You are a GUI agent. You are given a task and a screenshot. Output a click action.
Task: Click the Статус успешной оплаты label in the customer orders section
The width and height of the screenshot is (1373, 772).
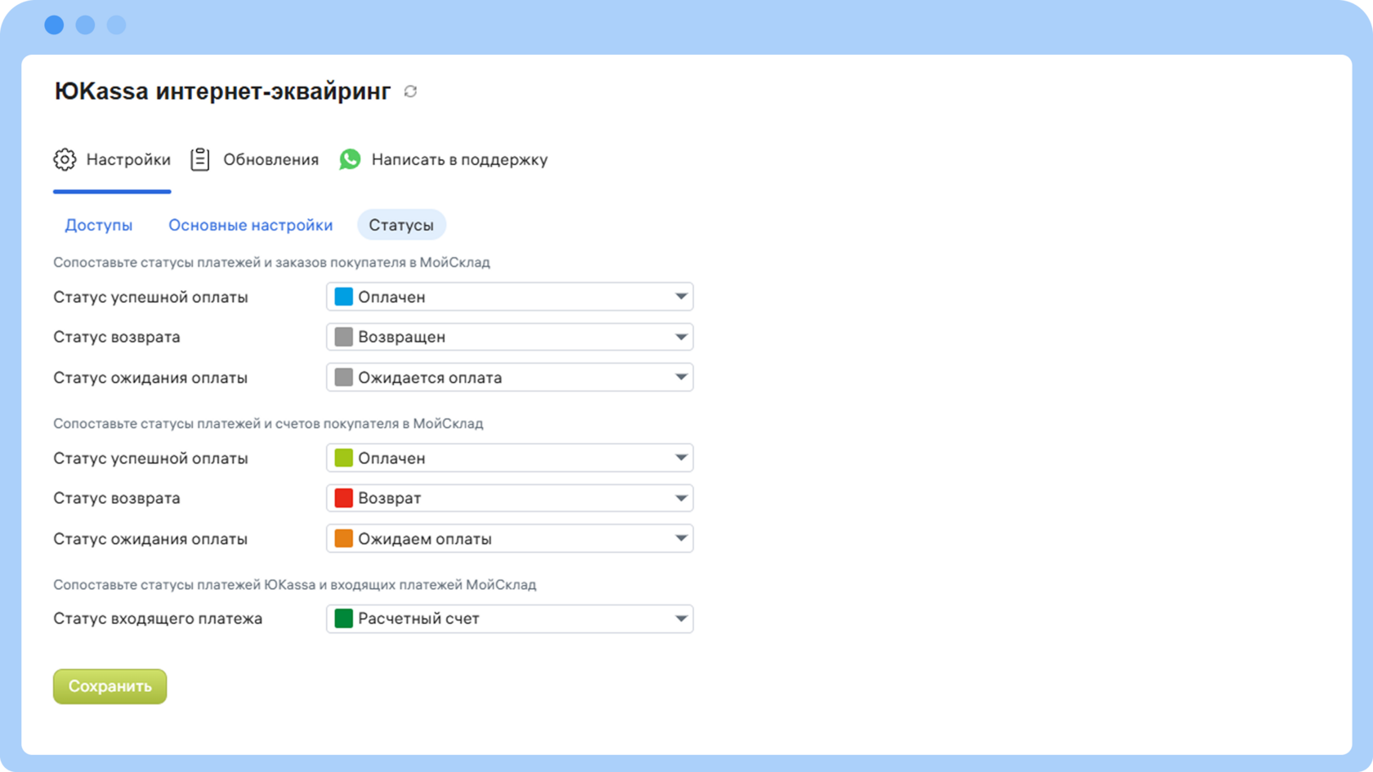(x=150, y=297)
